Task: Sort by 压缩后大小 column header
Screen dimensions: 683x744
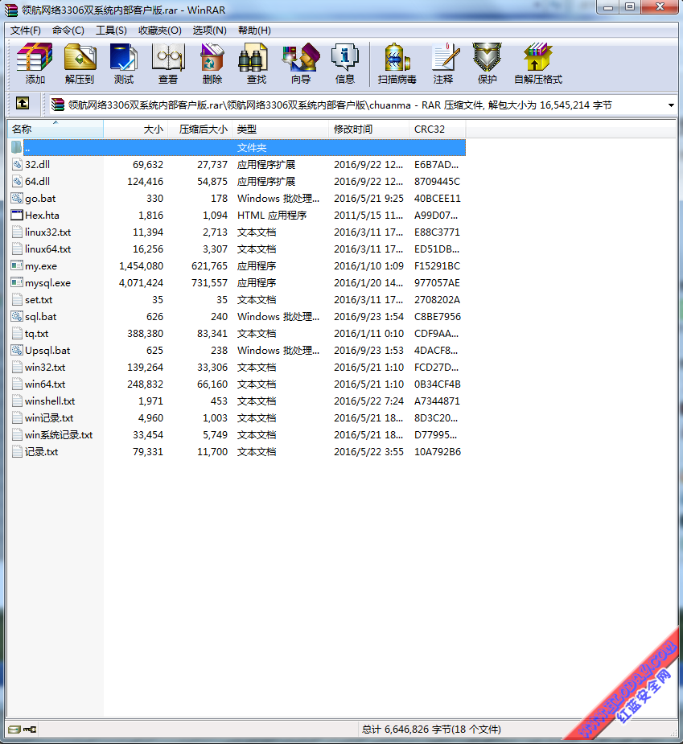Action: pos(200,129)
